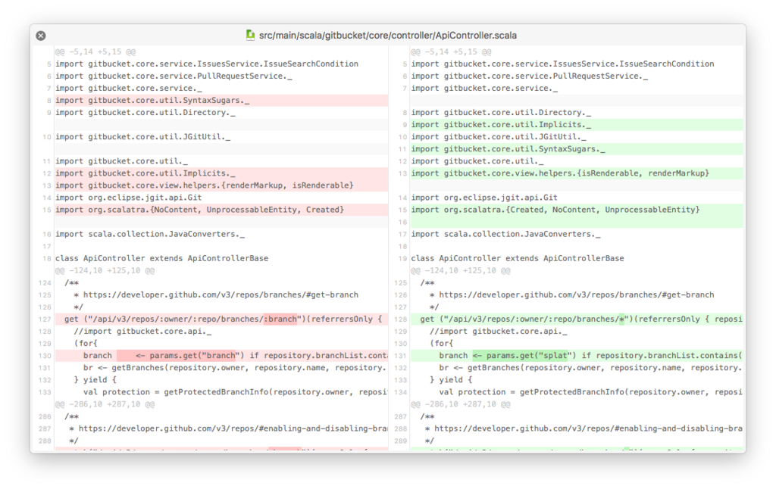776x489 pixels.
Task: Click right import gitbucket.core.util.Directory._ line
Action: coord(501,113)
